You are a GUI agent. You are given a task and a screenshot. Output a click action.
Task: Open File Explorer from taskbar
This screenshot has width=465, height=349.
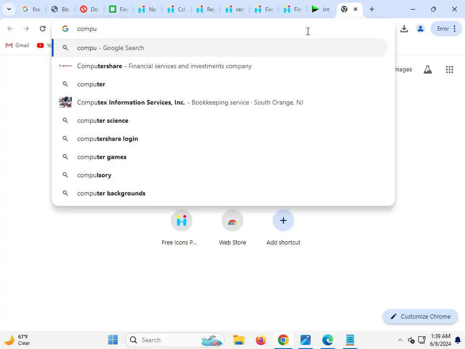coord(239,340)
